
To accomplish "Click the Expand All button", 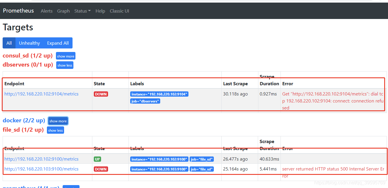I will 58,43.
